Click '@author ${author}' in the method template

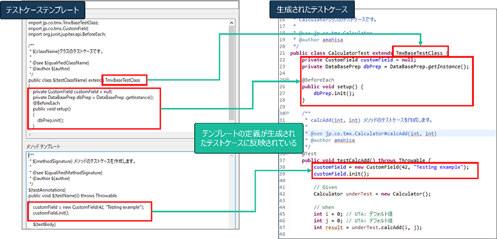50,178
